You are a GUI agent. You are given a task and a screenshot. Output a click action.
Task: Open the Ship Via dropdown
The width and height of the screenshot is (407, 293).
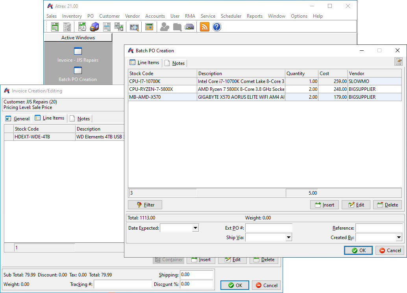tap(289, 238)
